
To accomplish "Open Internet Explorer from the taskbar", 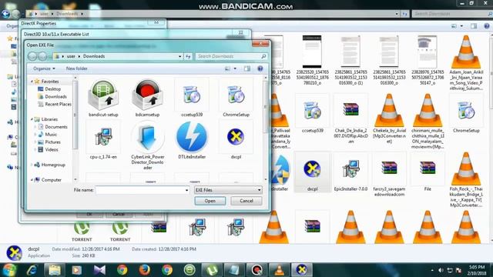I will coord(32,270).
